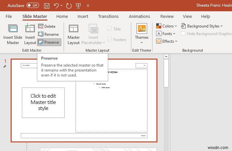Click the Preserve button
Image resolution: width=232 pixels, height=151 pixels.
point(49,42)
